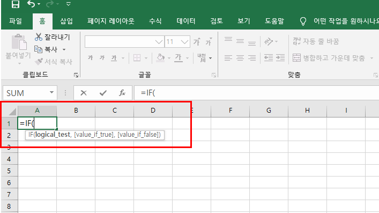Screen dimensions: 379x213
Task: Select column F header
Action: coord(231,111)
